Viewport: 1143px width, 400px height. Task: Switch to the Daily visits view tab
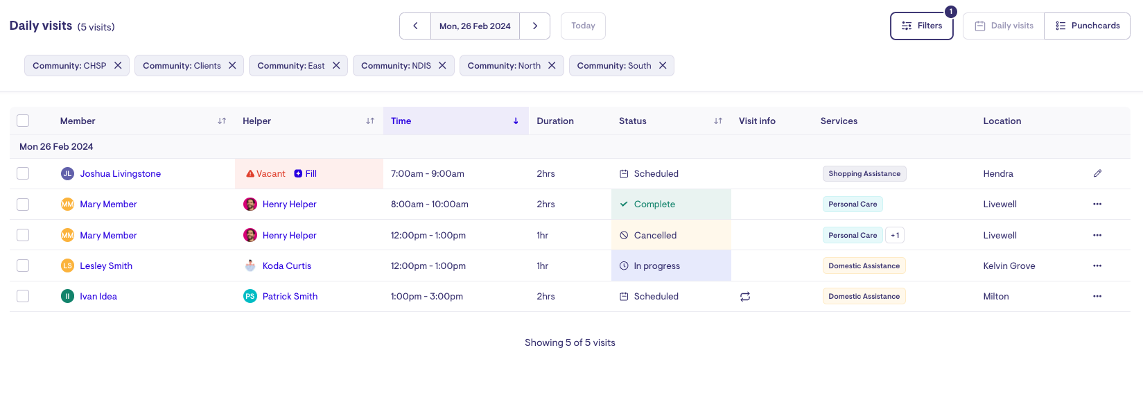coord(1004,26)
